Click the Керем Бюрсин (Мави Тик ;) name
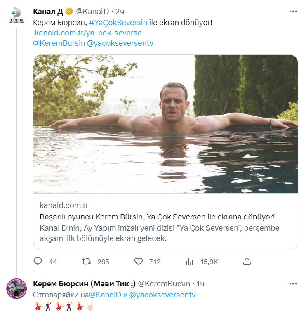This screenshot has height=316, width=306. coord(84,284)
